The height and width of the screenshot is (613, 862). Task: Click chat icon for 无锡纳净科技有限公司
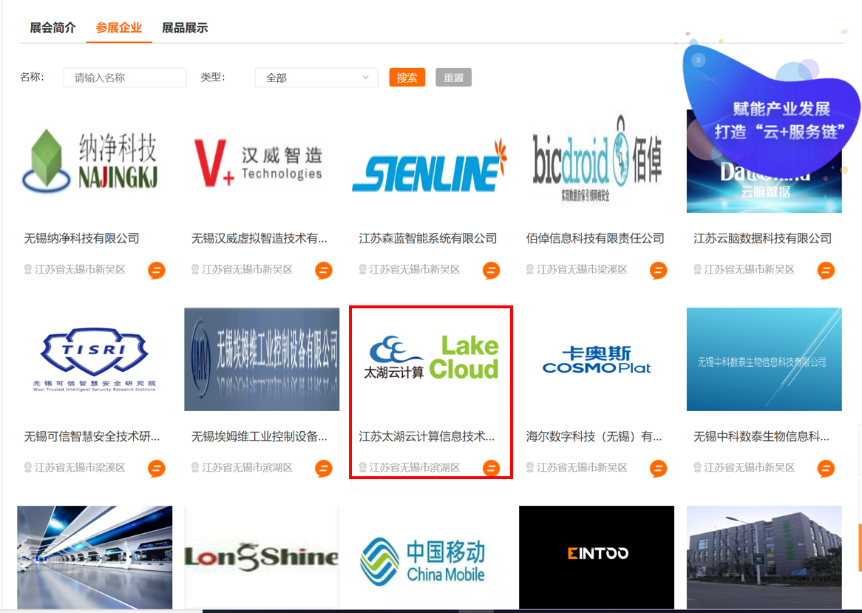(156, 270)
